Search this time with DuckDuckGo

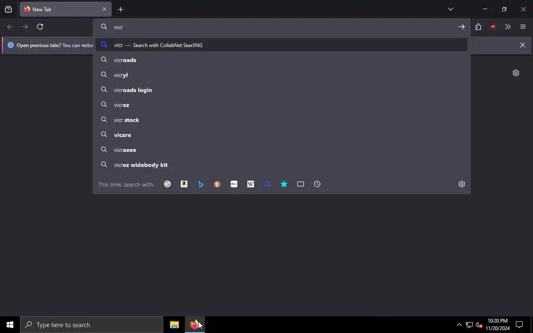217,184
